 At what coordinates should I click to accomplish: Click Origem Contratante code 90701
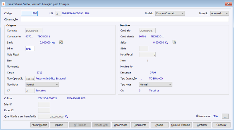click(29, 37)
